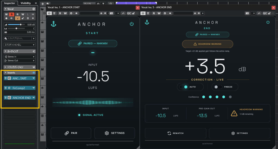Enable Read automation in ANCHOR START window
Image resolution: width=278 pixels, height=149 pixels.
(60, 13)
